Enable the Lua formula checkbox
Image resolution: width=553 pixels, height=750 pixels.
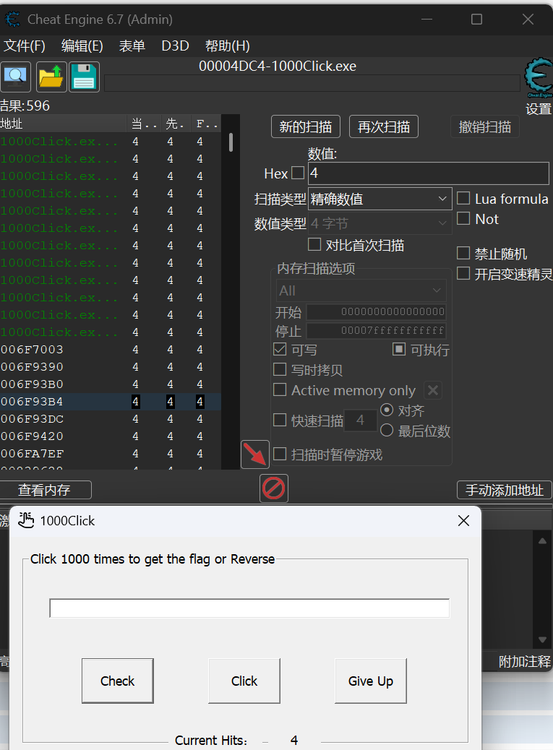click(463, 198)
